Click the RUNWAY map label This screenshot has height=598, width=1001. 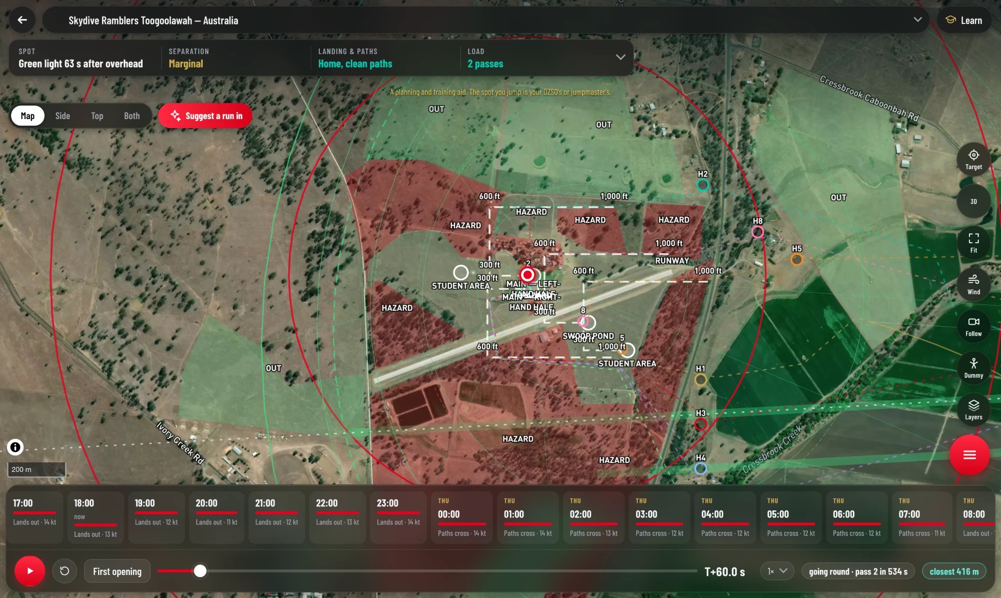[x=672, y=261]
